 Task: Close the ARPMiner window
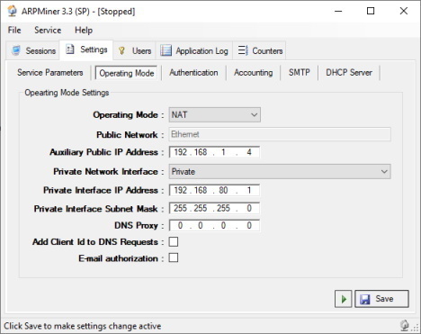(x=404, y=11)
